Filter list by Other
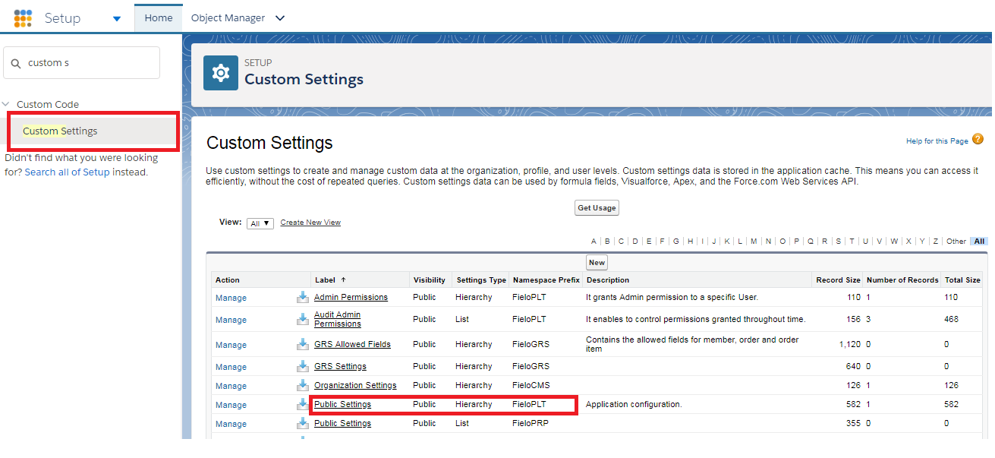The height and width of the screenshot is (458, 995). (956, 242)
